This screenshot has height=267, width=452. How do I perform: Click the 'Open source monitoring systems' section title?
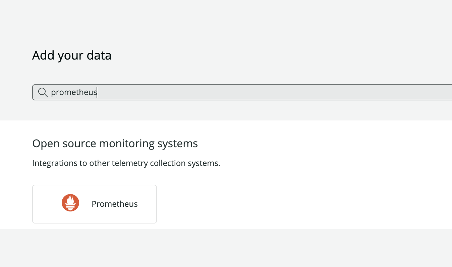click(x=115, y=143)
